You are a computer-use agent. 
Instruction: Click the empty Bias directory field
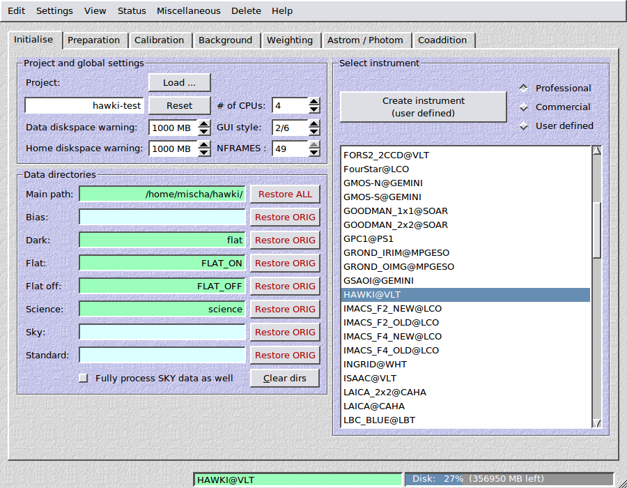(162, 218)
